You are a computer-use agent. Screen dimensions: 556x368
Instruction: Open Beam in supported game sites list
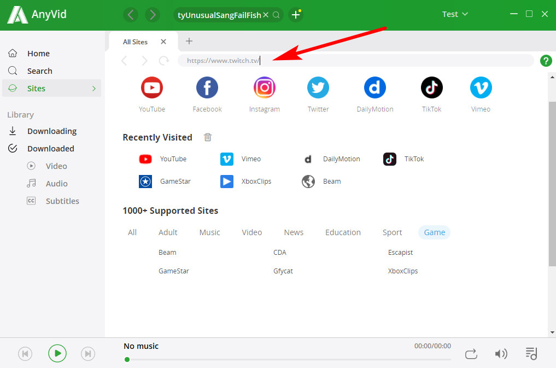pos(167,253)
